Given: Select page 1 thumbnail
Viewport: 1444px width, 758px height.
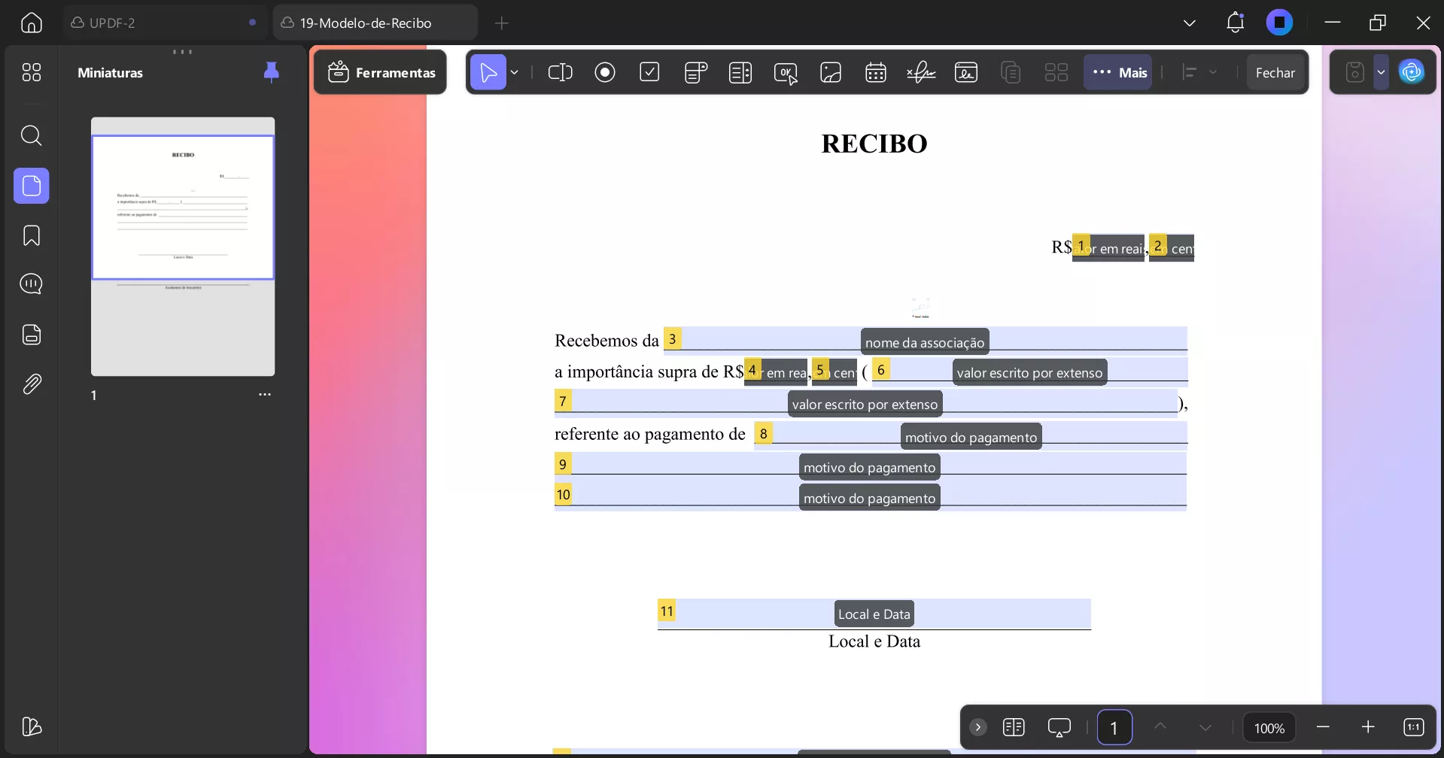Looking at the screenshot, I should [183, 247].
